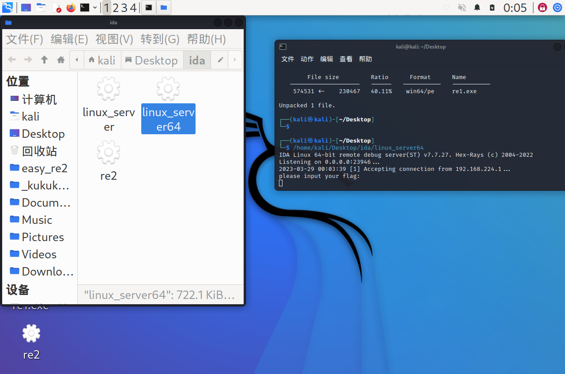Go forward with the right arrow toolbar button
Viewport: 565px width, 374px height.
(x=28, y=60)
